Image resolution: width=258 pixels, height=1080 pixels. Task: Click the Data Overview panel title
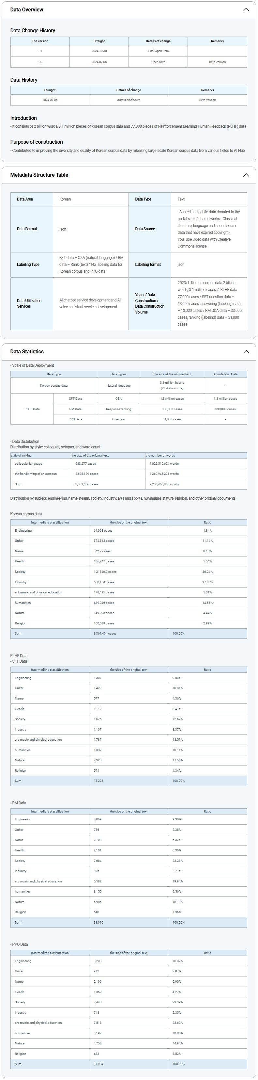27,10
